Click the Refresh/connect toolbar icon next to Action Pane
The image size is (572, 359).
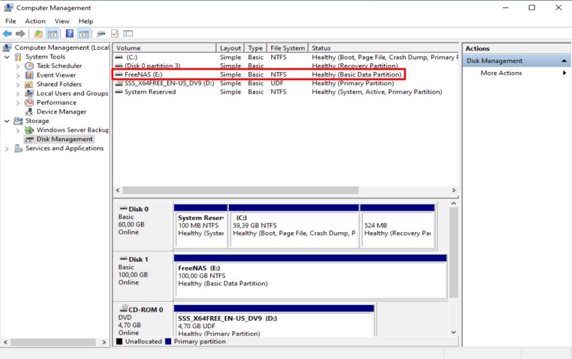[x=101, y=34]
